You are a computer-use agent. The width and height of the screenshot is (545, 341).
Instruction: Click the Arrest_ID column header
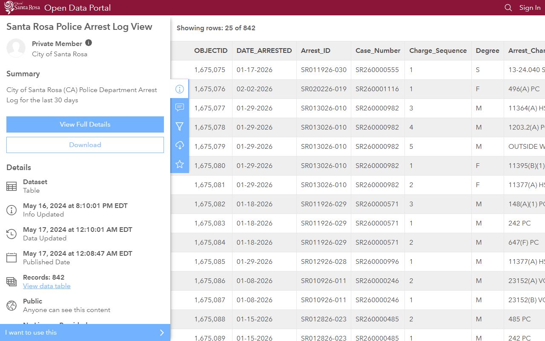pos(316,51)
